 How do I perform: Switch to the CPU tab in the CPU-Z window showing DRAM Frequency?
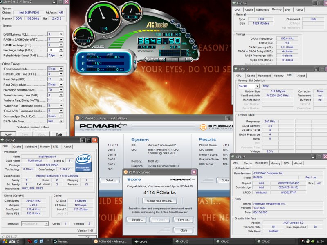click(x=237, y=9)
